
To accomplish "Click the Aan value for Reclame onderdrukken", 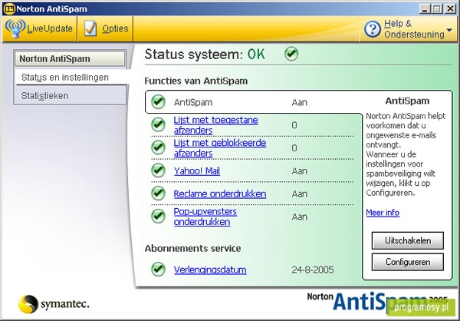I will coord(300,194).
